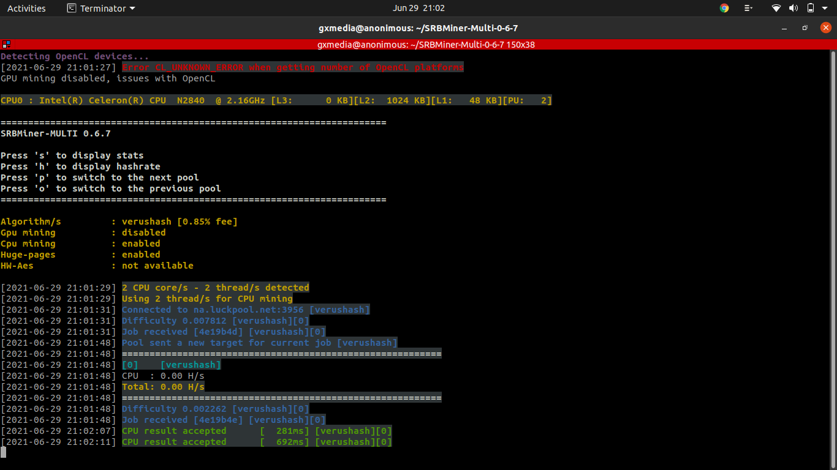Minimize the Terminator window
The width and height of the screenshot is (837, 470).
tap(785, 28)
